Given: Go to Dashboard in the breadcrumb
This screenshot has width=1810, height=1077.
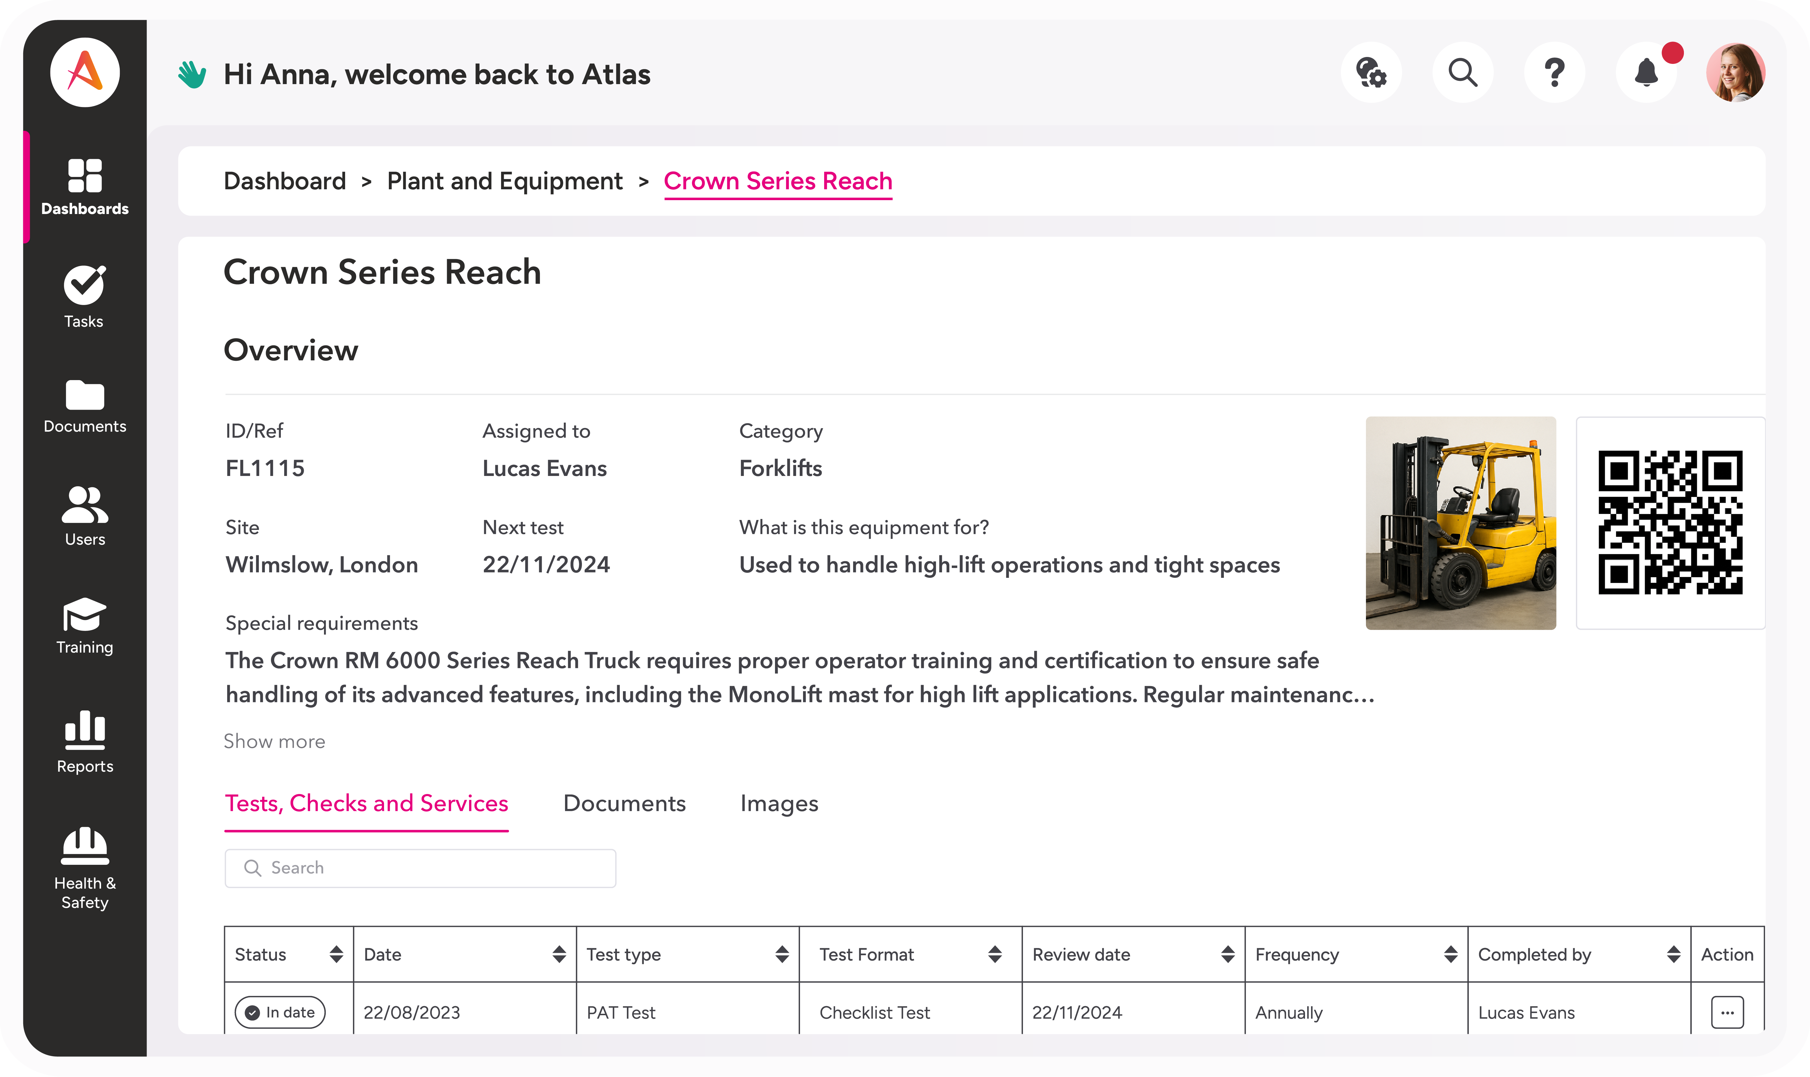Looking at the screenshot, I should [285, 181].
